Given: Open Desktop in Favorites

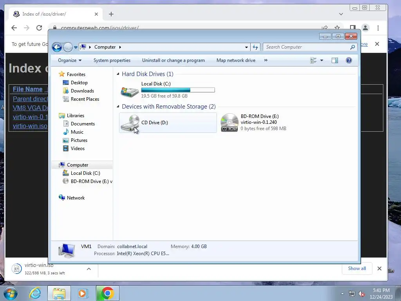Looking at the screenshot, I should click(x=79, y=83).
